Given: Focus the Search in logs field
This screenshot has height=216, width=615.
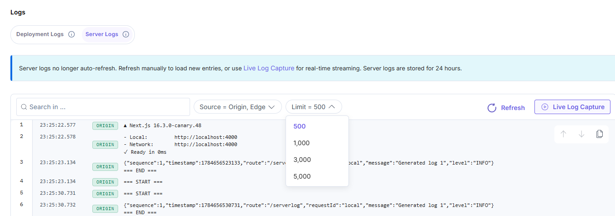Looking at the screenshot, I should click(x=103, y=107).
